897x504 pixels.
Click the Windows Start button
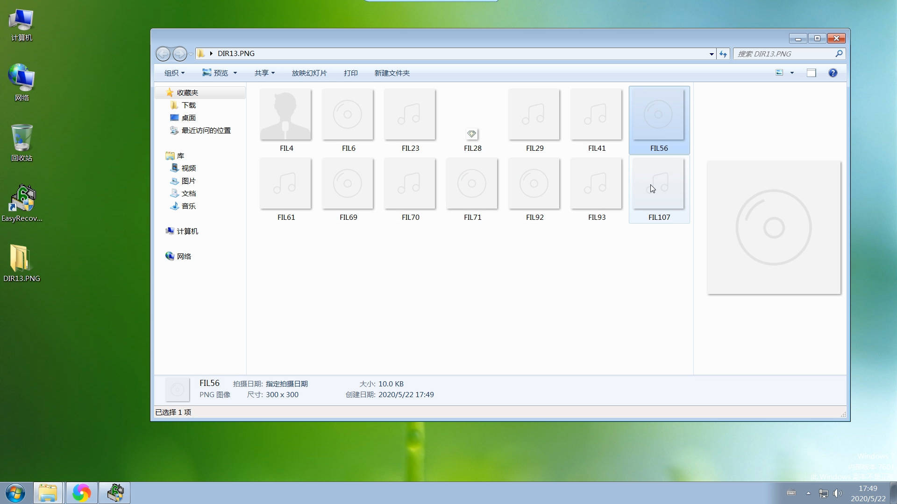click(x=15, y=493)
